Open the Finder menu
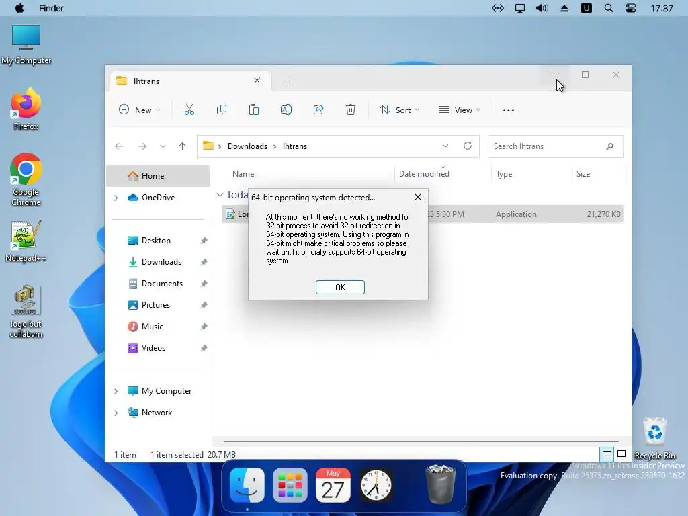Image resolution: width=688 pixels, height=516 pixels. tap(51, 8)
